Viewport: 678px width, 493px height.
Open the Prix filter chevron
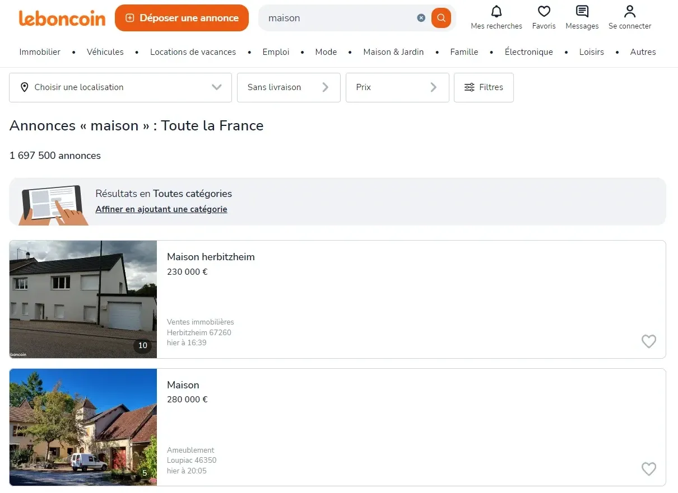coord(433,87)
